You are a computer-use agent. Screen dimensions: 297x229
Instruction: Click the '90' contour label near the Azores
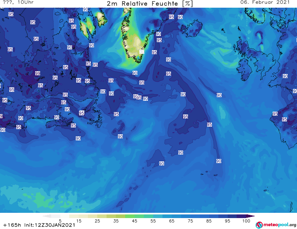pyautogui.click(x=219, y=161)
